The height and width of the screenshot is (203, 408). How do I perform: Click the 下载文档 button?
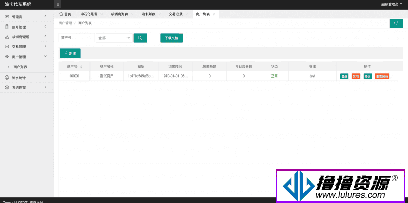coord(171,38)
